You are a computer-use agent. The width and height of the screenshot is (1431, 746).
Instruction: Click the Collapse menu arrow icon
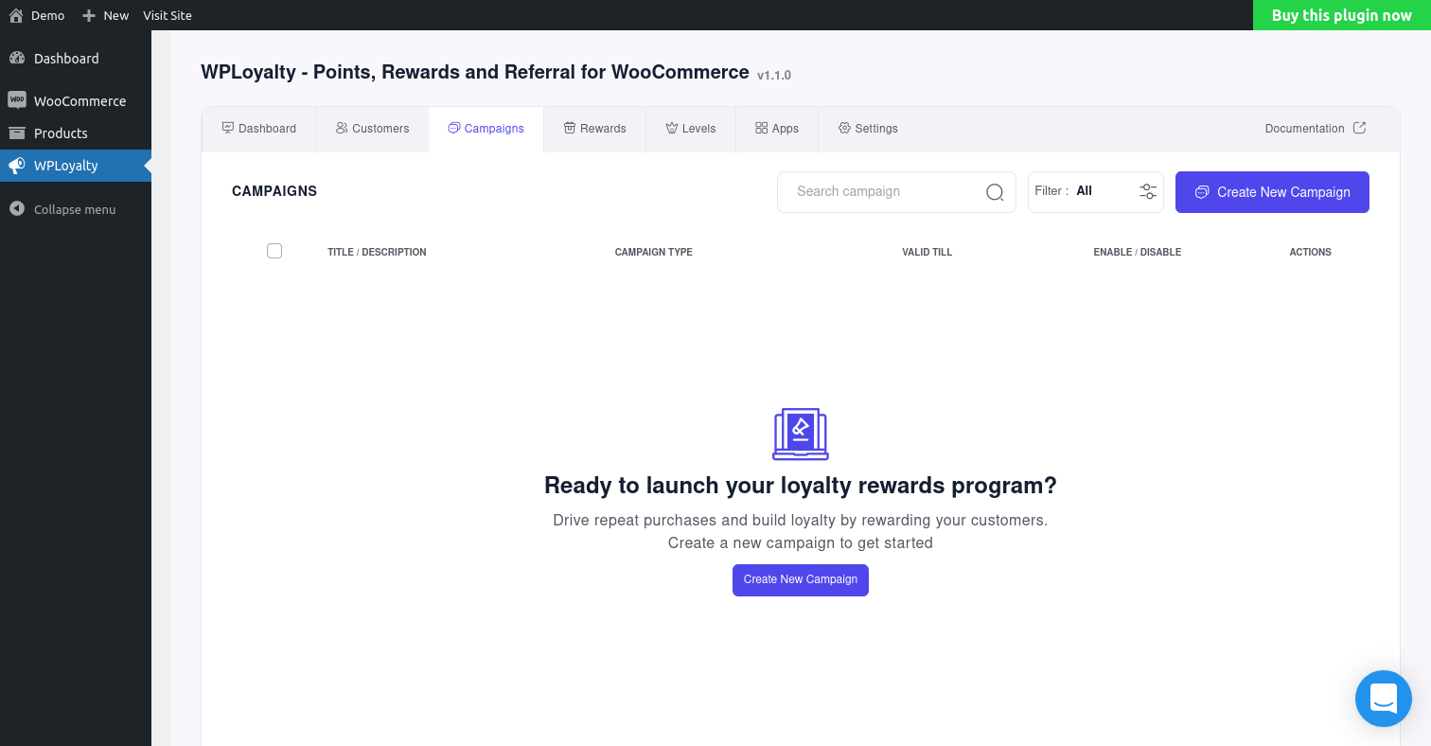pyautogui.click(x=17, y=208)
